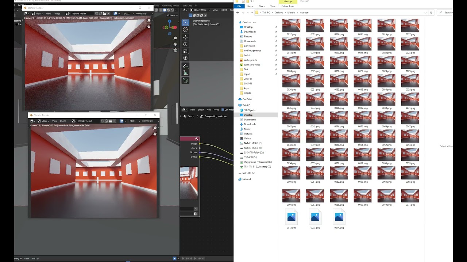Click the fake user shield next to Render Result
The width and height of the screenshot is (467, 262).
[x=96, y=13]
